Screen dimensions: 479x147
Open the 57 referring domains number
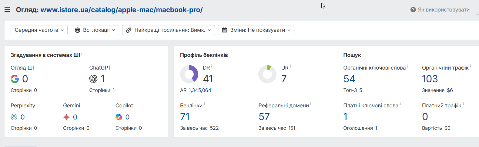coord(264,117)
